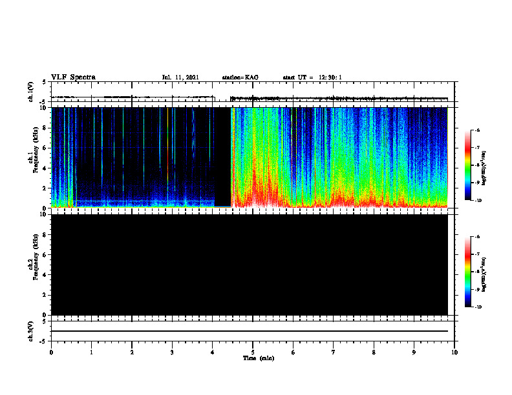Click the time axis tick label "1"
The image size is (512, 395).
tap(91, 352)
